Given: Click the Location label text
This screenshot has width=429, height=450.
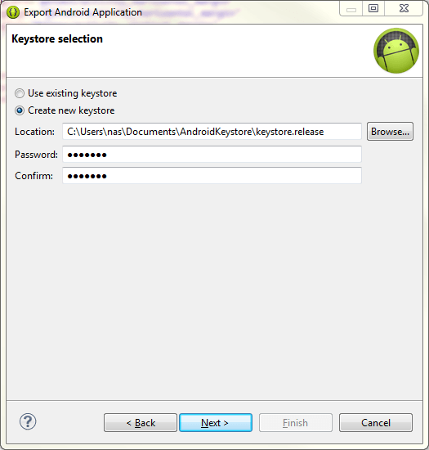Looking at the screenshot, I should coord(34,132).
